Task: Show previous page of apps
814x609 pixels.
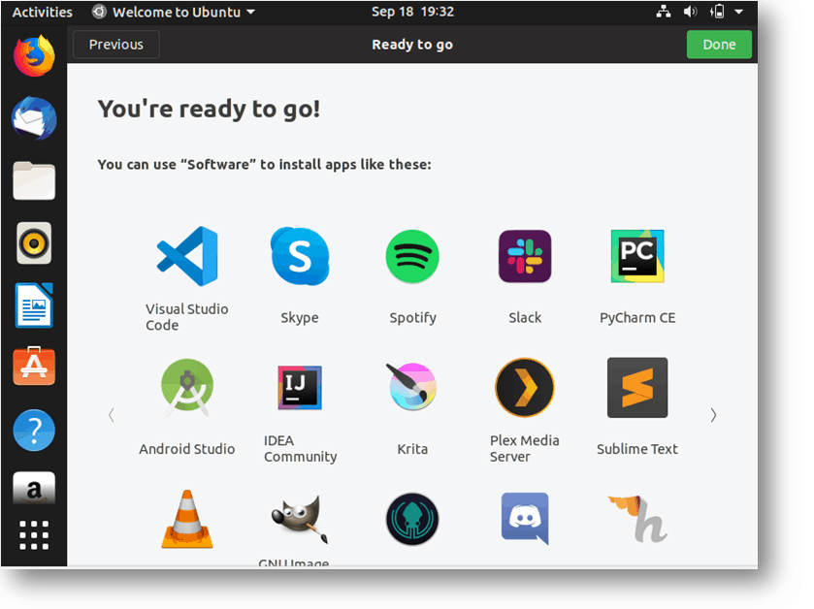Action: pyautogui.click(x=112, y=415)
